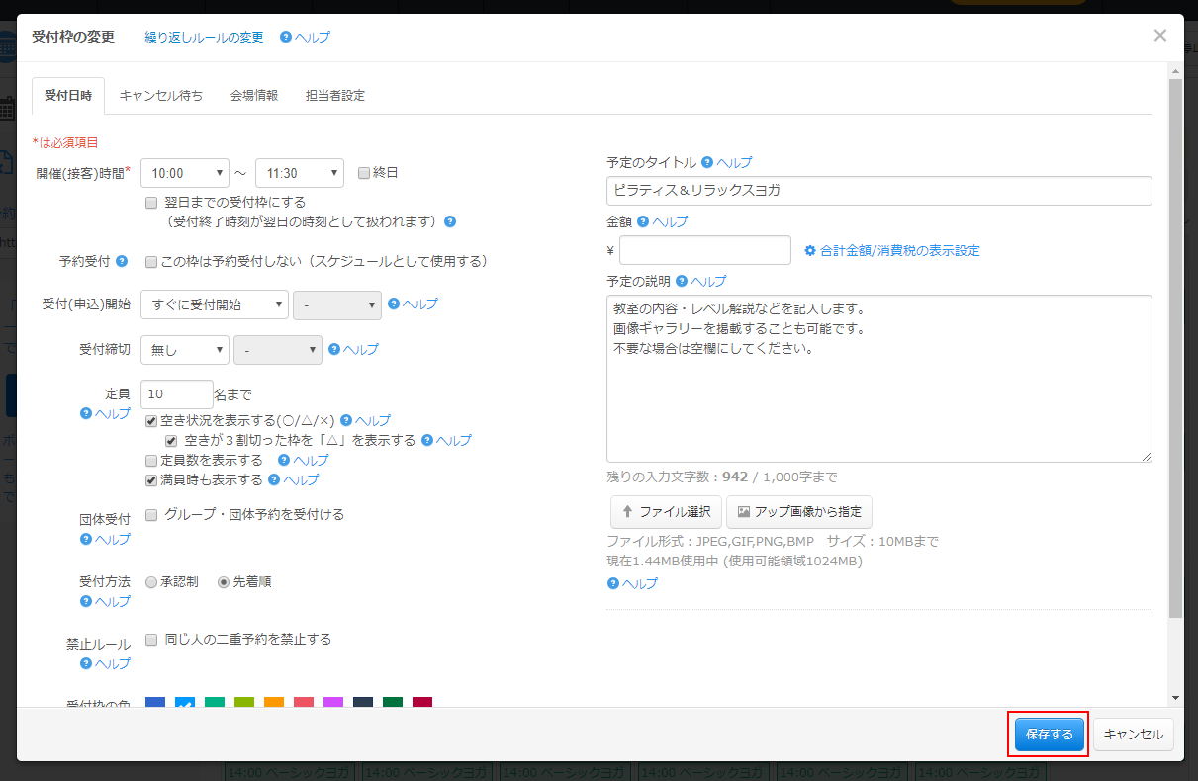This screenshot has height=781, width=1198.
Task: Click help icon next to 予定のタイトル
Action: tap(707, 163)
